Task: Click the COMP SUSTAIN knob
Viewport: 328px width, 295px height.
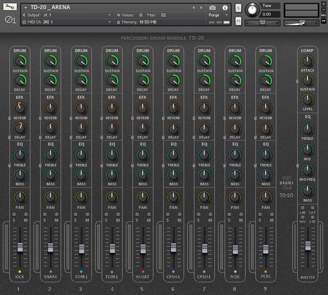Action: coord(308,81)
